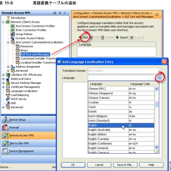Click the Save to File button
Screen dimensions: 171x171
pos(125,165)
